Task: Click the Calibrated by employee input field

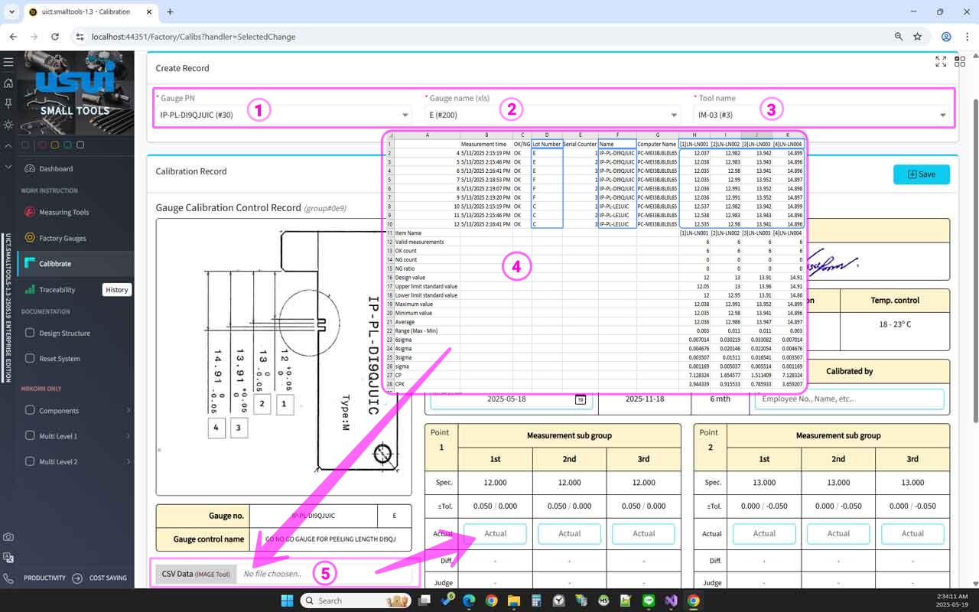Action: coord(849,399)
